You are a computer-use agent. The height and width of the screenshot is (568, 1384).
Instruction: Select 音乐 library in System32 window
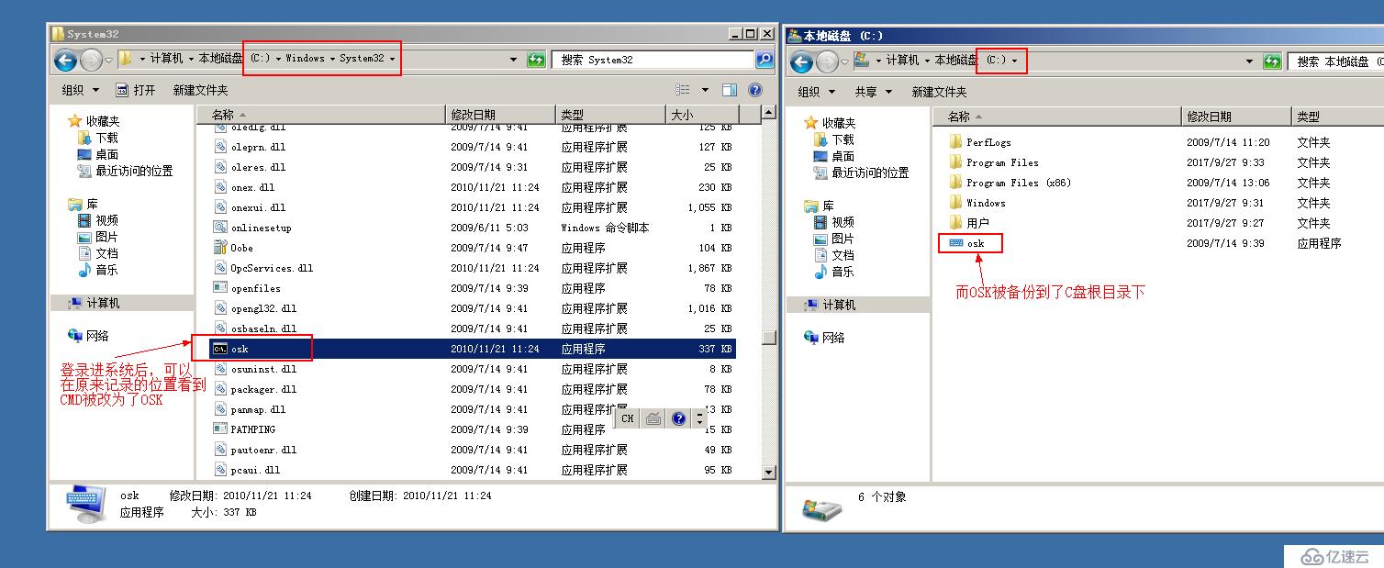[x=106, y=270]
